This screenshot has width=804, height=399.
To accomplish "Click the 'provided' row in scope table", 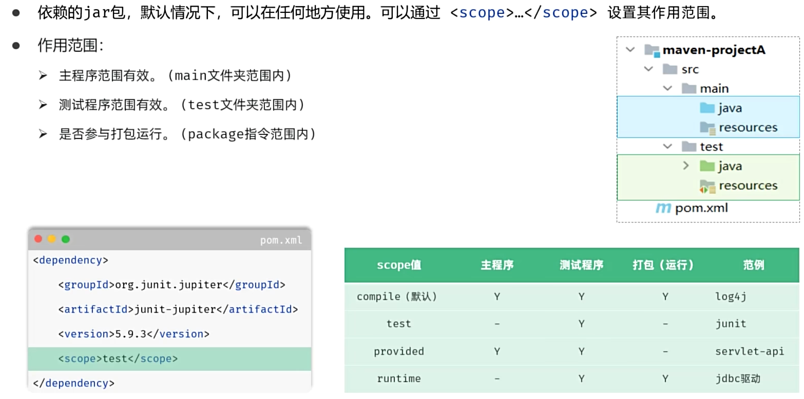I will 399,351.
